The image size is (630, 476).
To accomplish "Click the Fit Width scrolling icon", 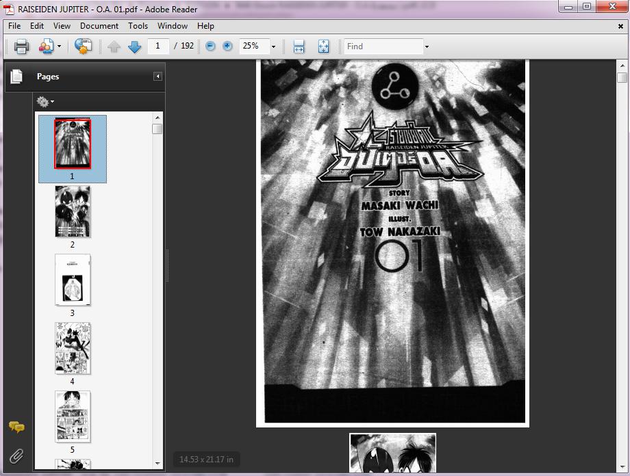I will point(299,47).
